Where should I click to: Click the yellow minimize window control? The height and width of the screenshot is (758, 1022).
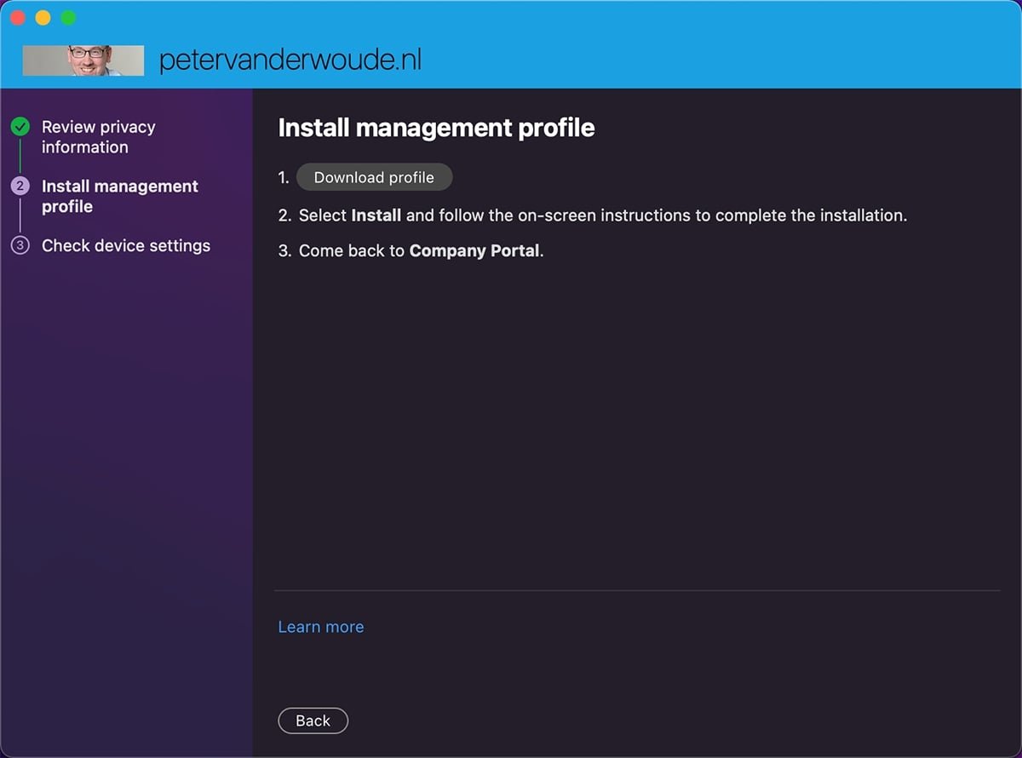pyautogui.click(x=43, y=17)
